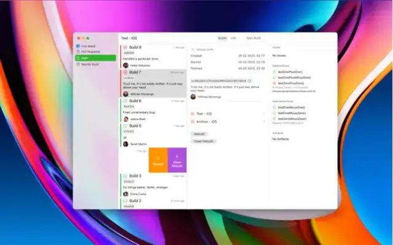Click the commit hash field in details

[219, 81]
